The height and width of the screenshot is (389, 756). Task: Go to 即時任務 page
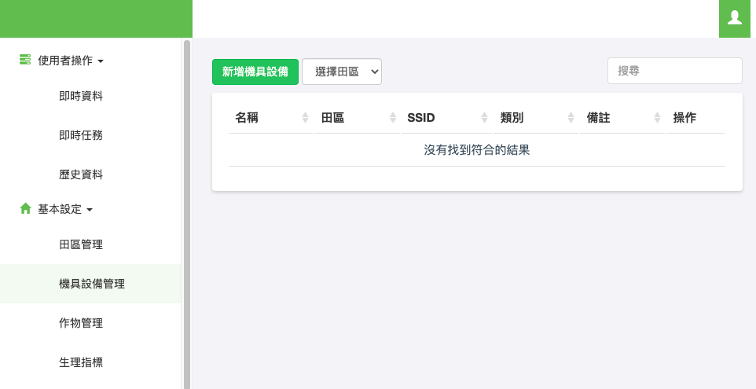click(81, 135)
